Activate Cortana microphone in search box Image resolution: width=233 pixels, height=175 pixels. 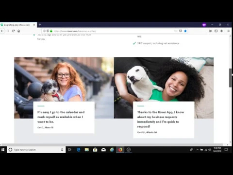click(x=62, y=150)
